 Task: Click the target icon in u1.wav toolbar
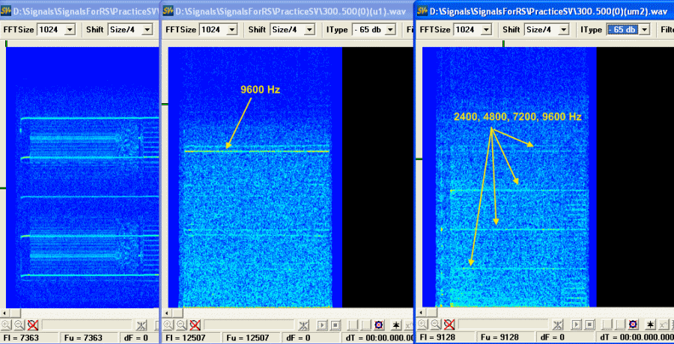[x=379, y=325]
